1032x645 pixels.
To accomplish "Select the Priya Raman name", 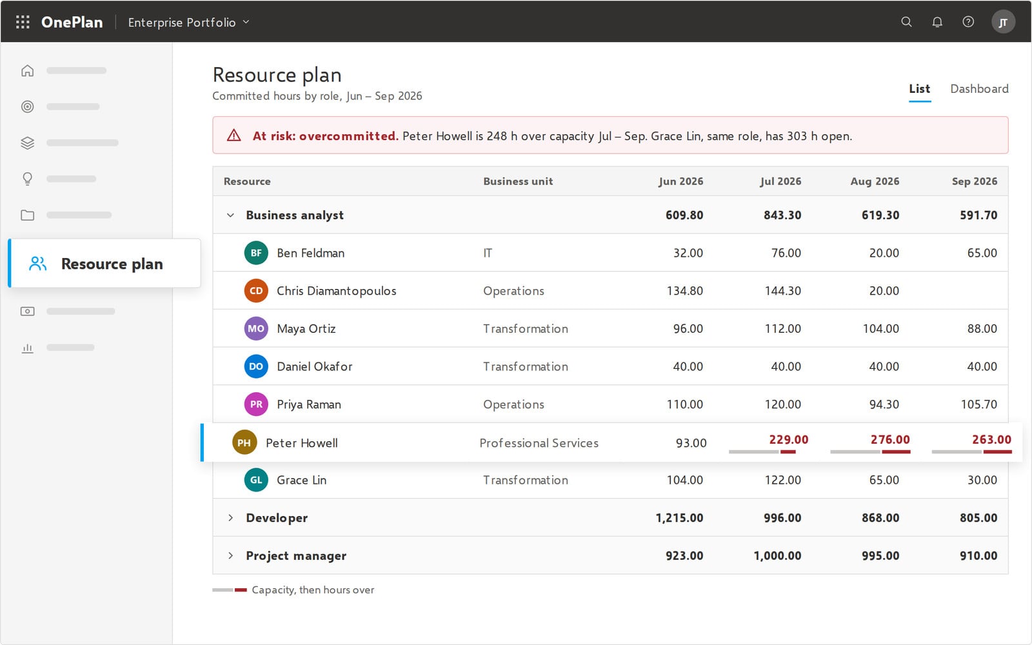I will click(x=309, y=404).
